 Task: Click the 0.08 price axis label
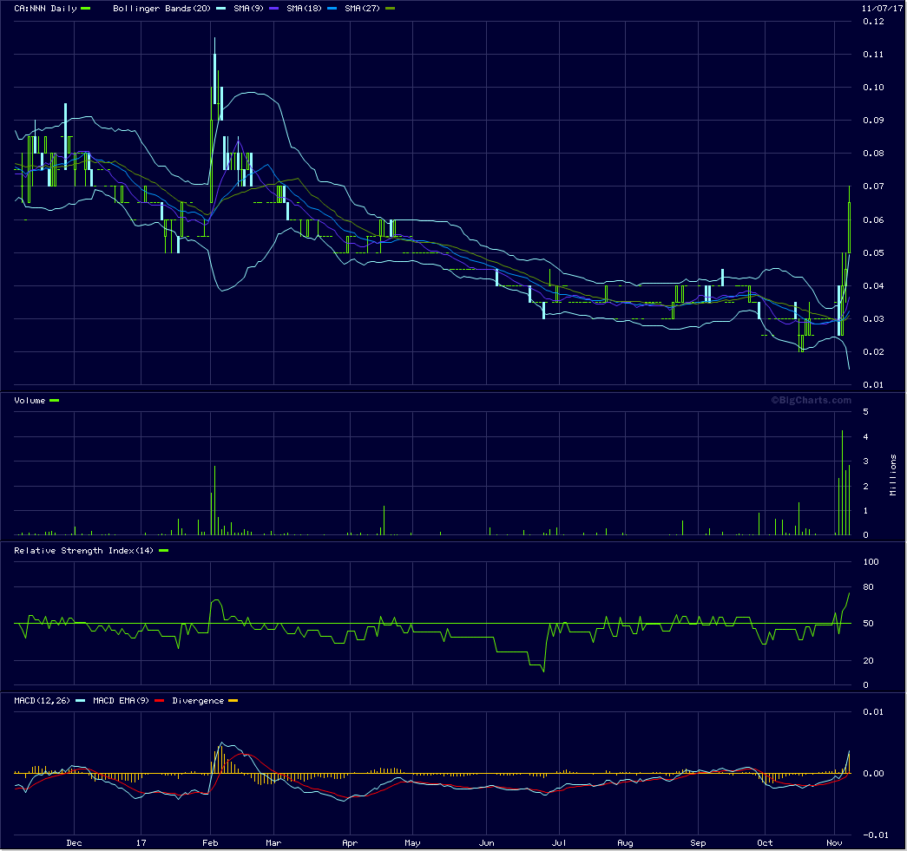tap(873, 154)
